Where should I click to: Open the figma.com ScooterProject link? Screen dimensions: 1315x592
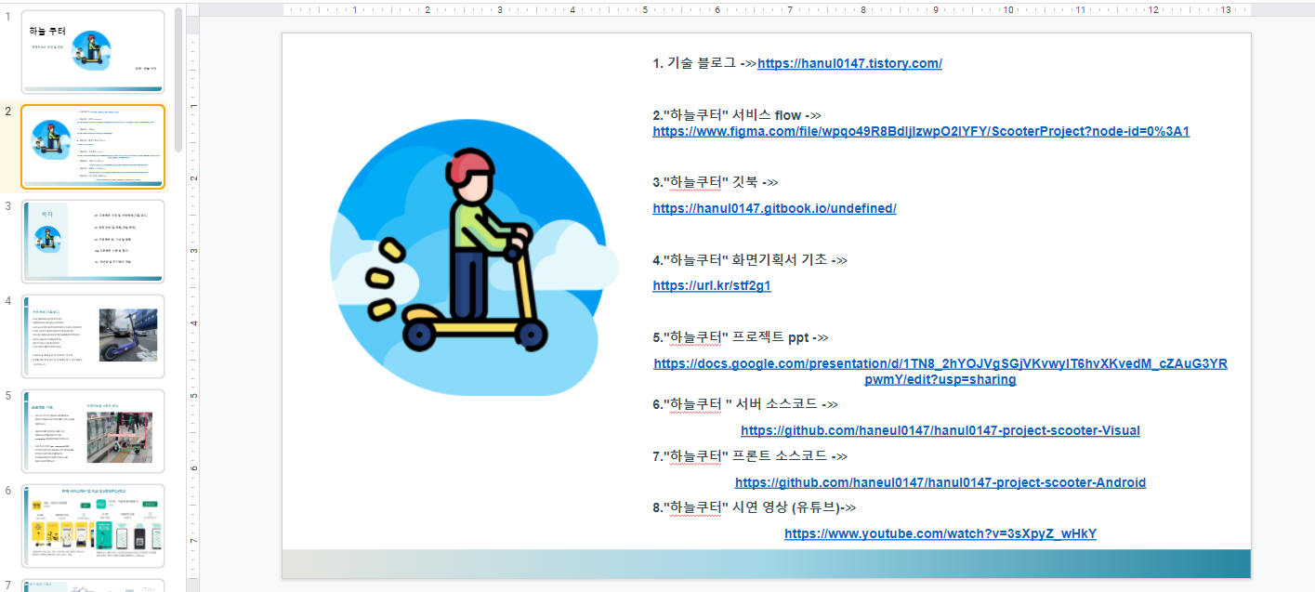(921, 131)
